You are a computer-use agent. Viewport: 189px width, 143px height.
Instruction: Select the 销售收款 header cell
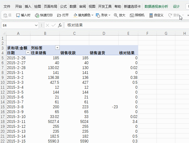(x=74, y=53)
